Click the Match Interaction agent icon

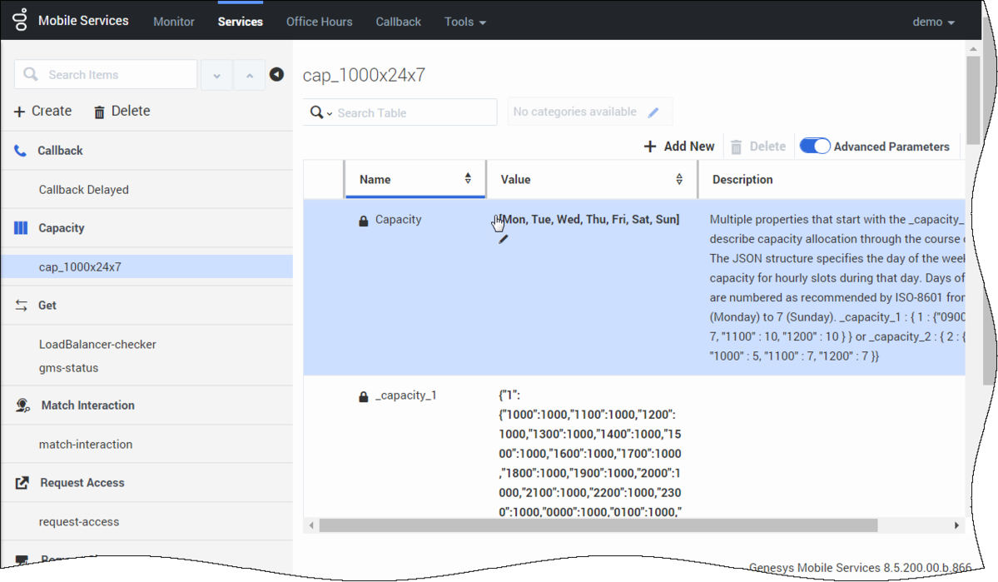tap(22, 405)
